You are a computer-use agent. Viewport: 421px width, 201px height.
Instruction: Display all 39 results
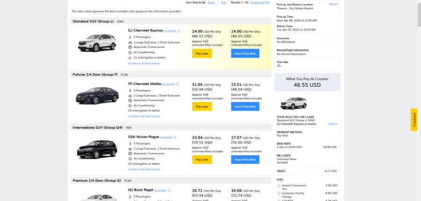[x=260, y=2]
